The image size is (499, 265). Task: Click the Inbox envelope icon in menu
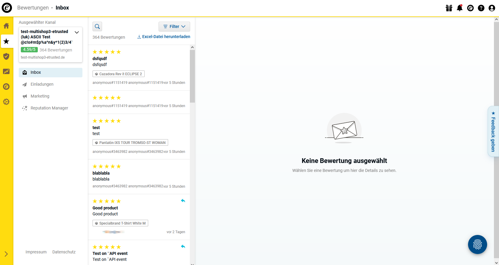[25, 73]
